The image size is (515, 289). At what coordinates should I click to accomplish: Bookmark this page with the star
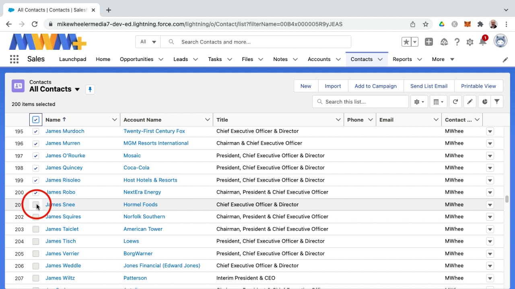426,24
